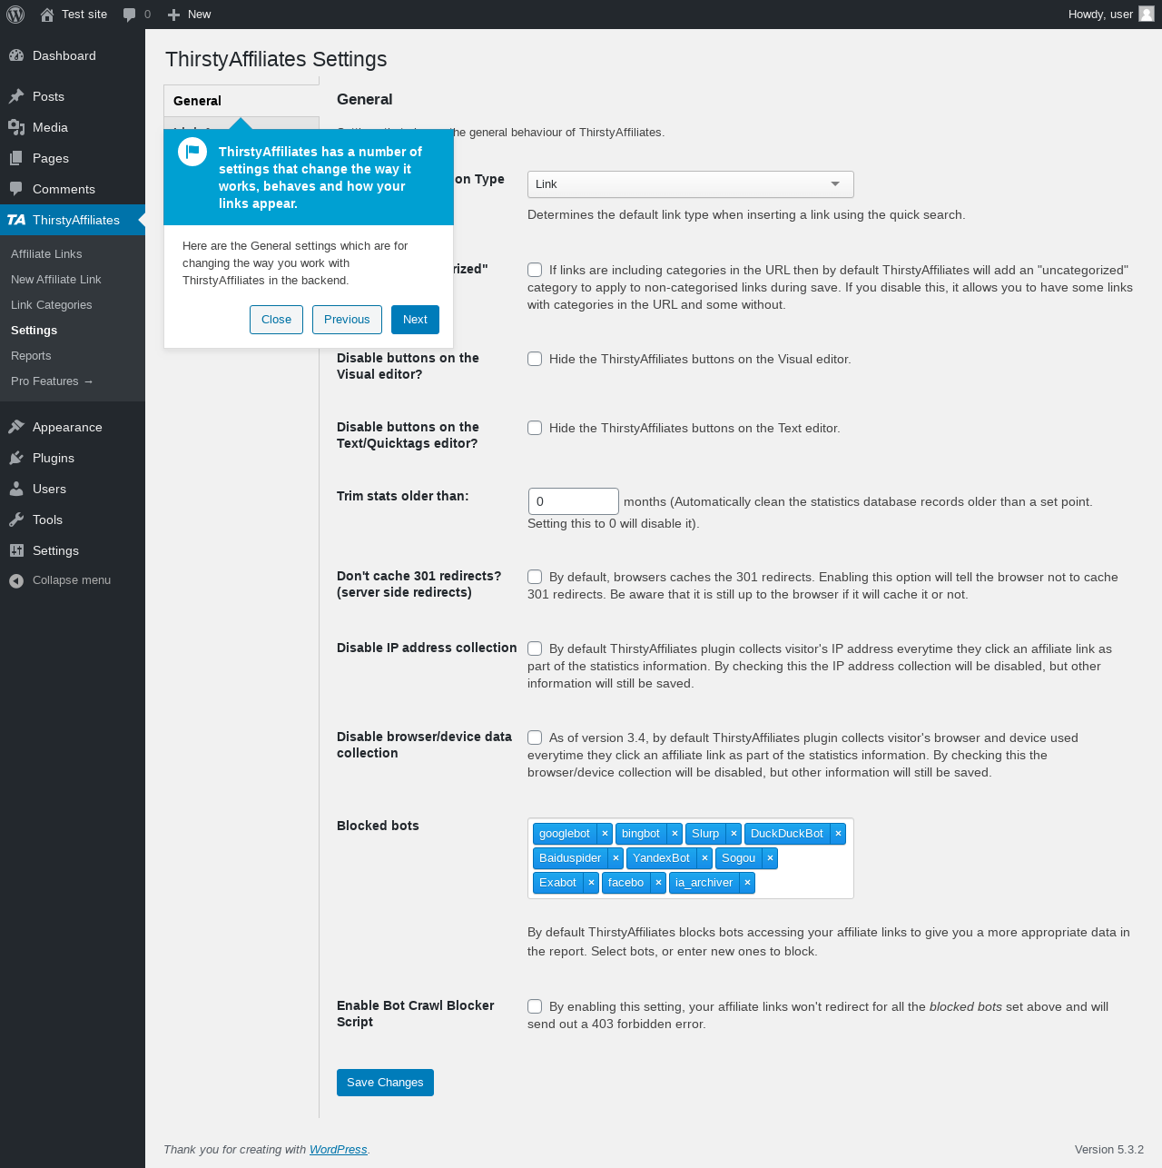Click the ThirstyAffiliates TA logo icon

click(16, 220)
